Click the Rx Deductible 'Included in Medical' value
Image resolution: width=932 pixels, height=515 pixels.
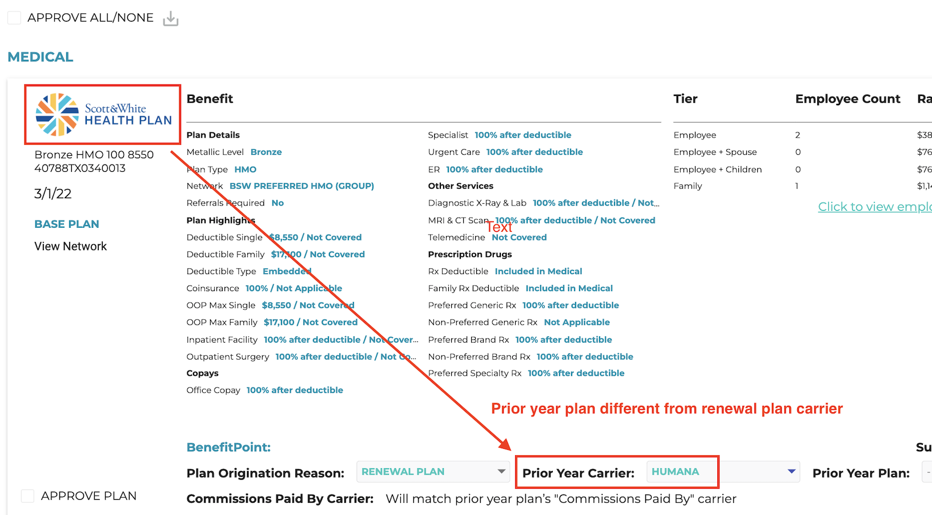pos(538,271)
